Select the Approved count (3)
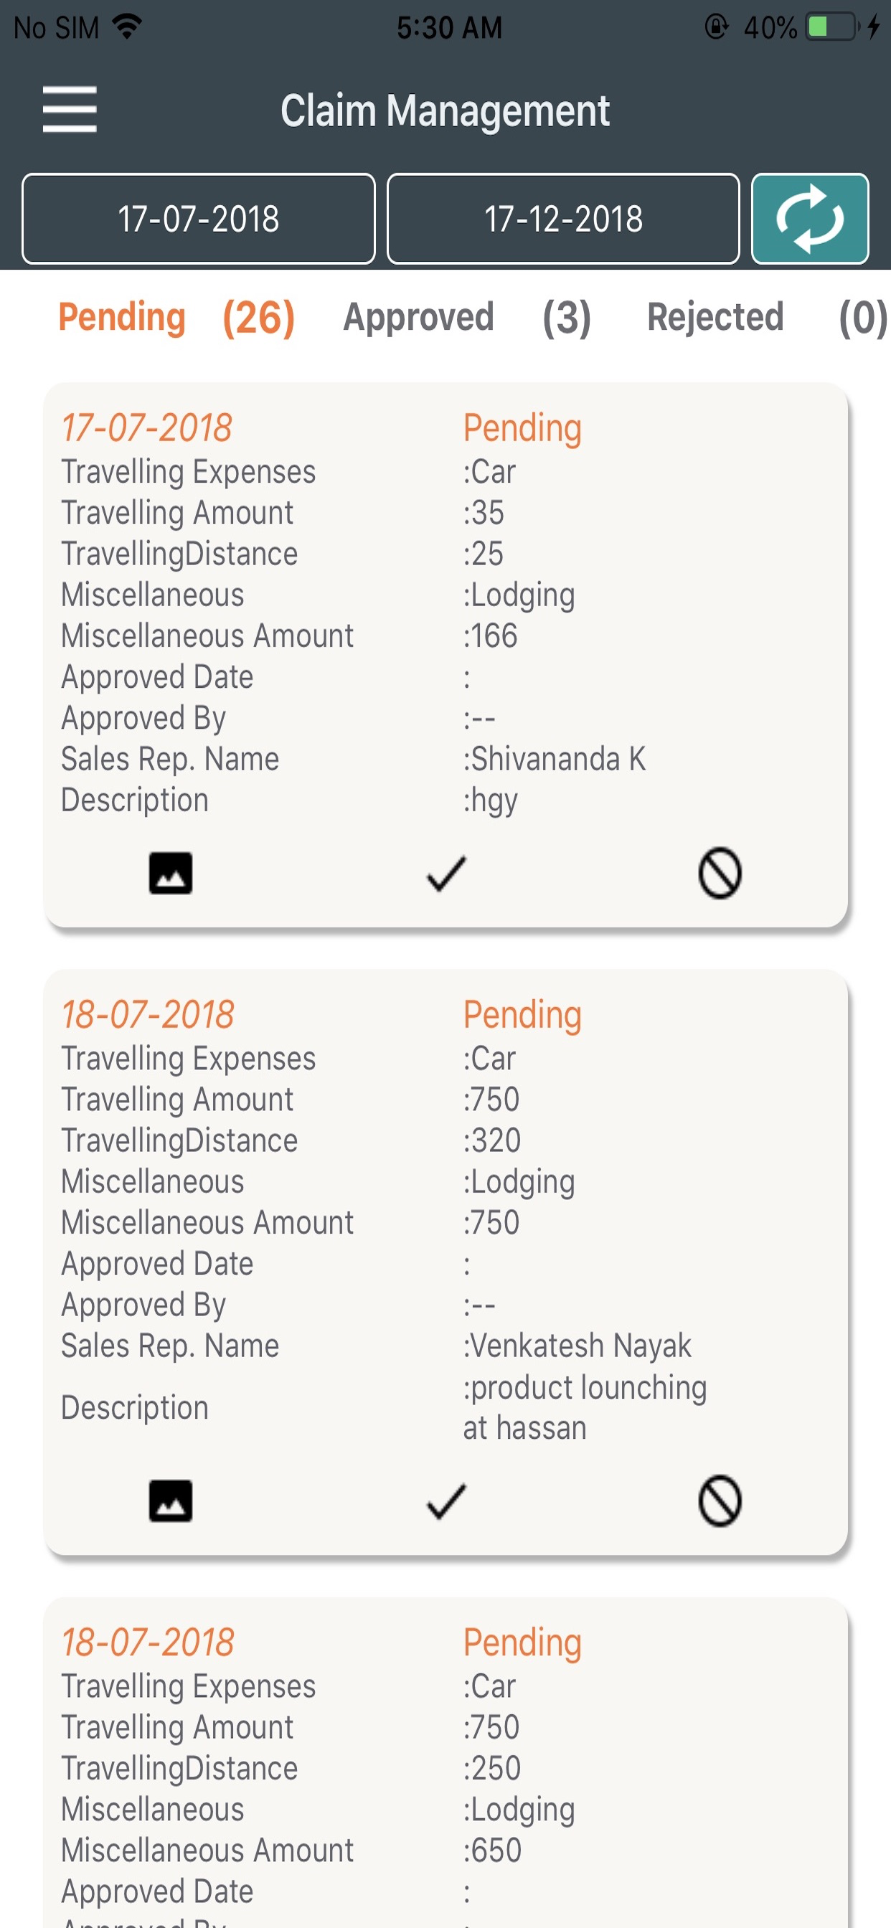This screenshot has width=891, height=1928. click(567, 318)
